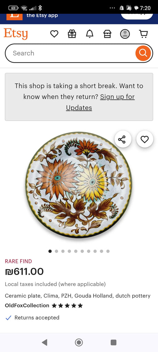This screenshot has height=352, width=158.
Task: Open notifications bell icon
Action: tap(89, 34)
